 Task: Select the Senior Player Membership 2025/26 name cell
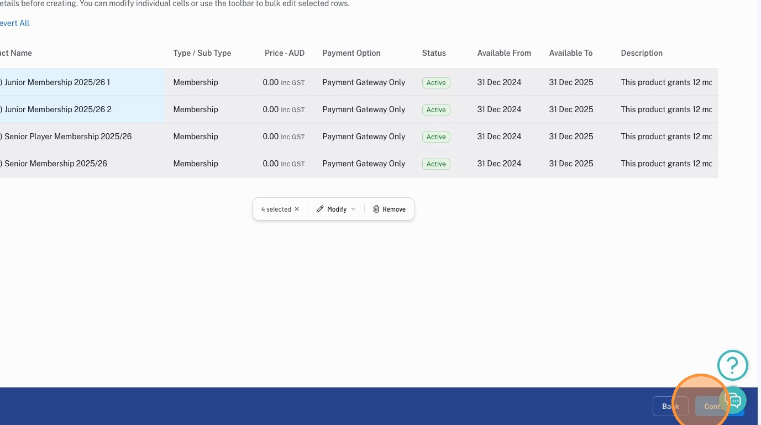point(82,137)
